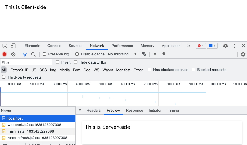This screenshot has height=145, width=247.
Task: Toggle the network filter funnel icon
Action: (x=25, y=54)
